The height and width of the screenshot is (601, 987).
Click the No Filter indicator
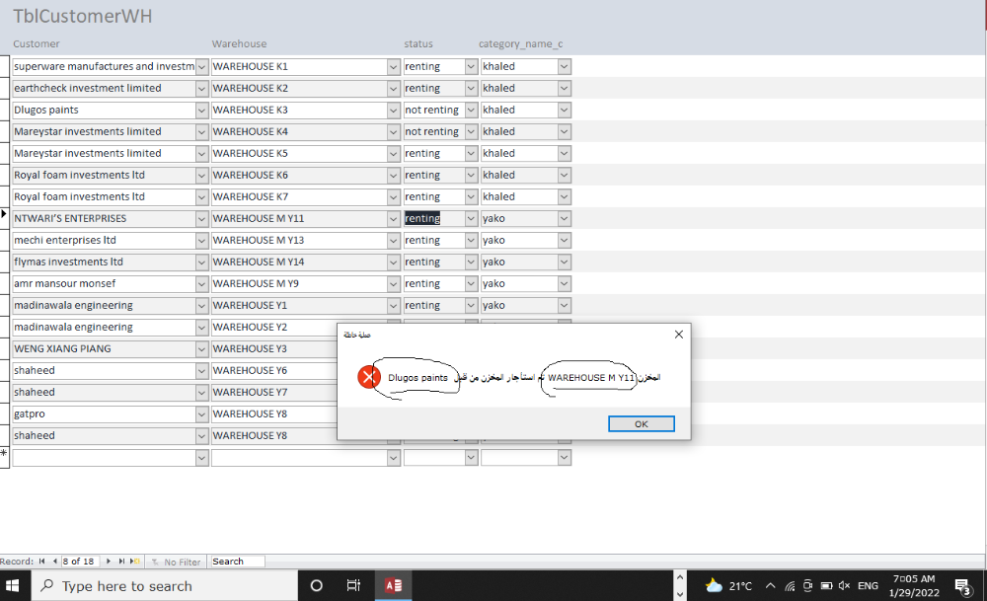177,562
